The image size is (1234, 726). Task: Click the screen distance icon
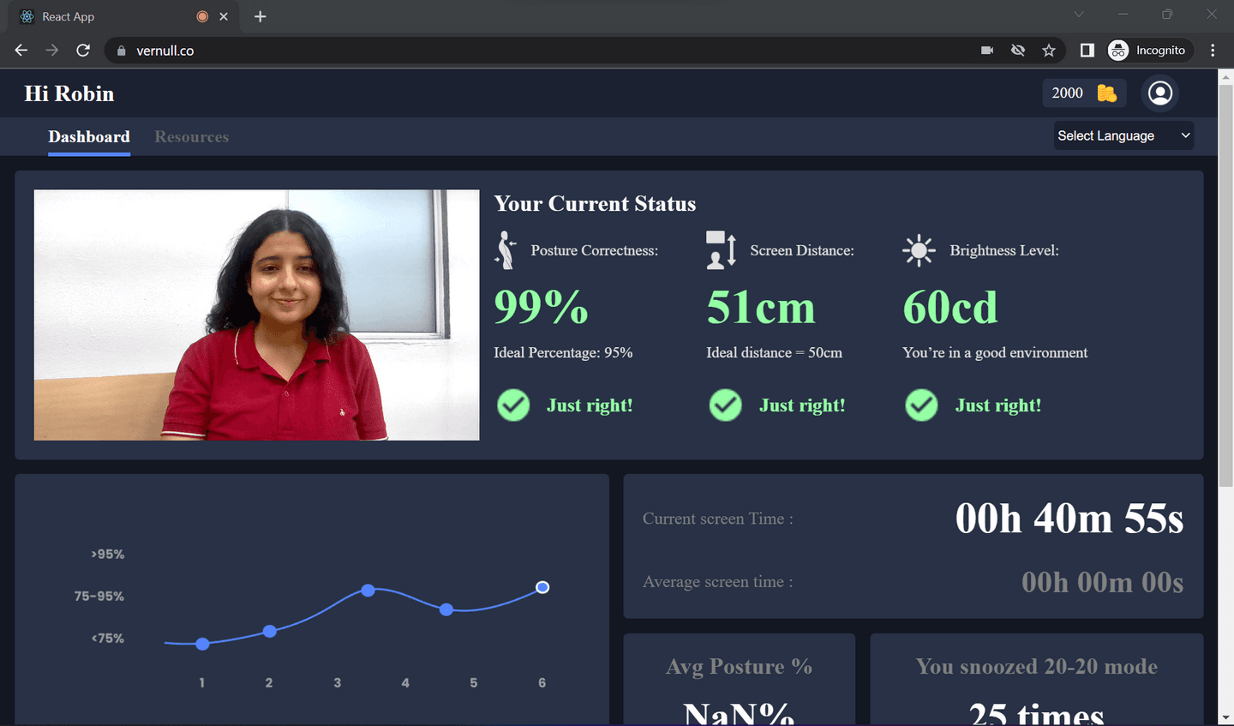point(721,250)
